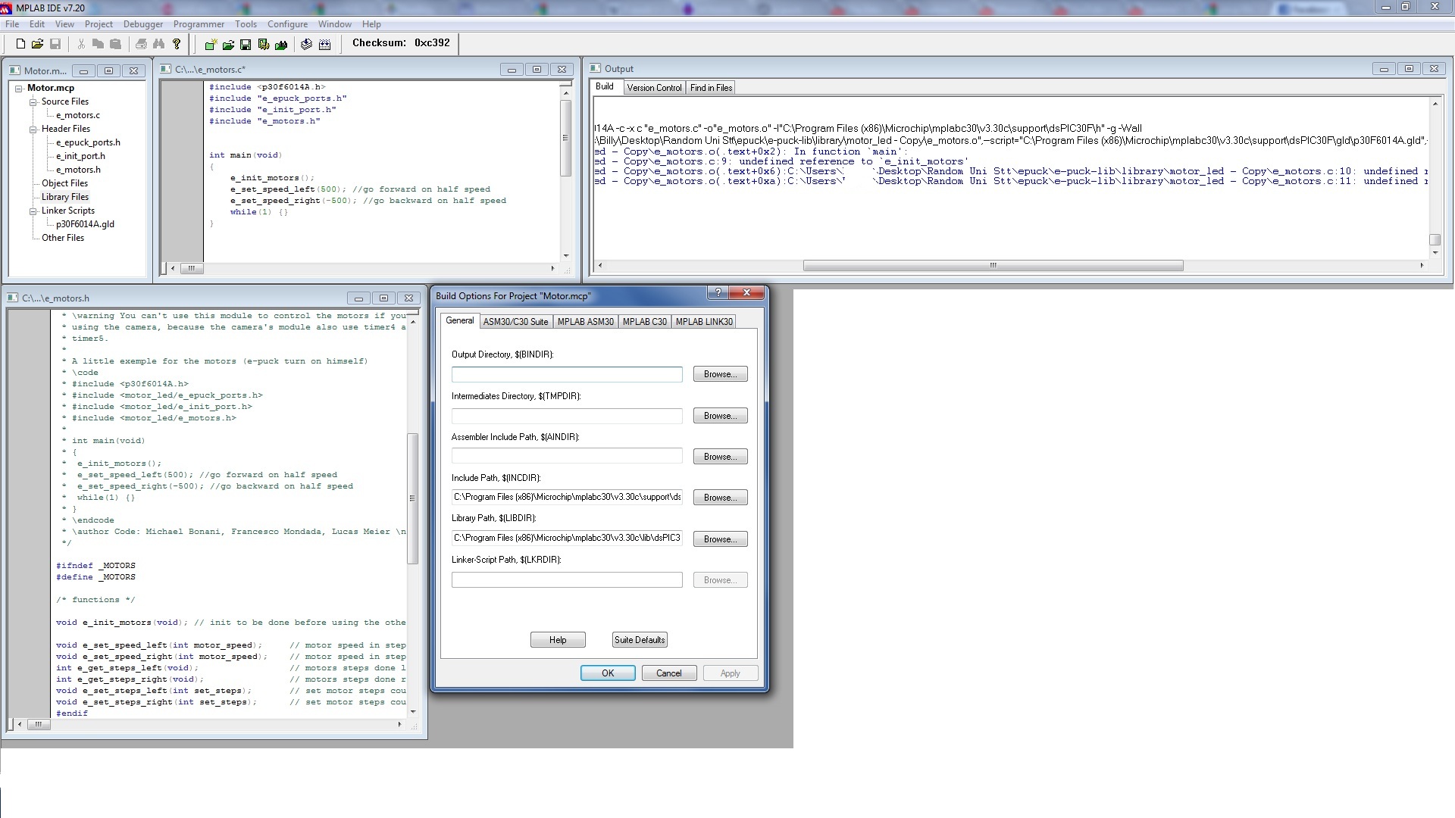Select p30F6014A.gld linker script

click(x=85, y=224)
